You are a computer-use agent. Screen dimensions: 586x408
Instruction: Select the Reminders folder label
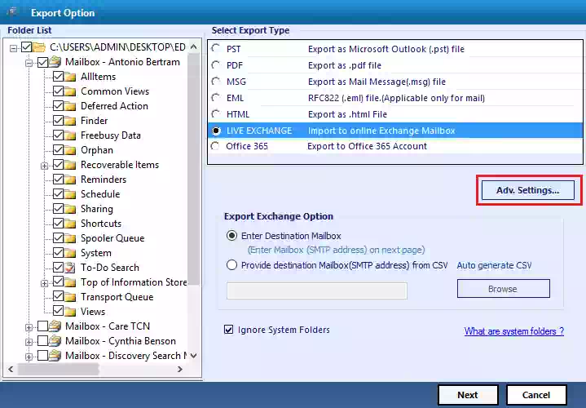(x=104, y=180)
